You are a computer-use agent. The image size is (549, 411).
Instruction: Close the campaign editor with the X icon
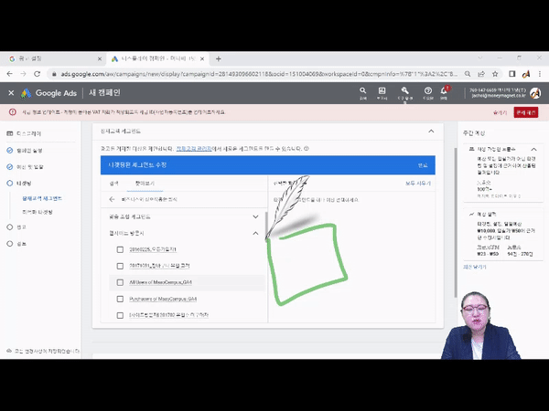pos(11,92)
